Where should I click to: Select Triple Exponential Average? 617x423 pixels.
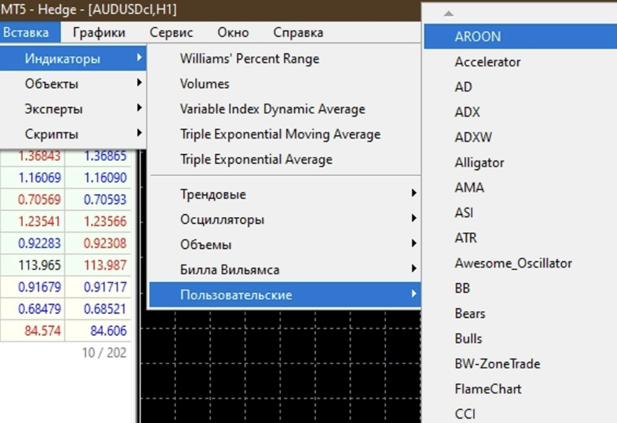tap(286, 159)
